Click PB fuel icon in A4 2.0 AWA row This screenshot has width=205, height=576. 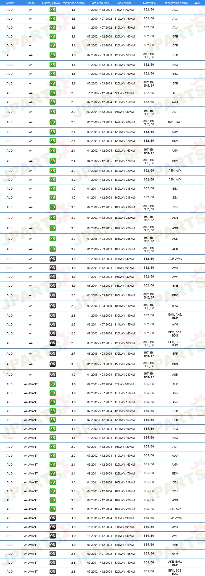(53, 102)
